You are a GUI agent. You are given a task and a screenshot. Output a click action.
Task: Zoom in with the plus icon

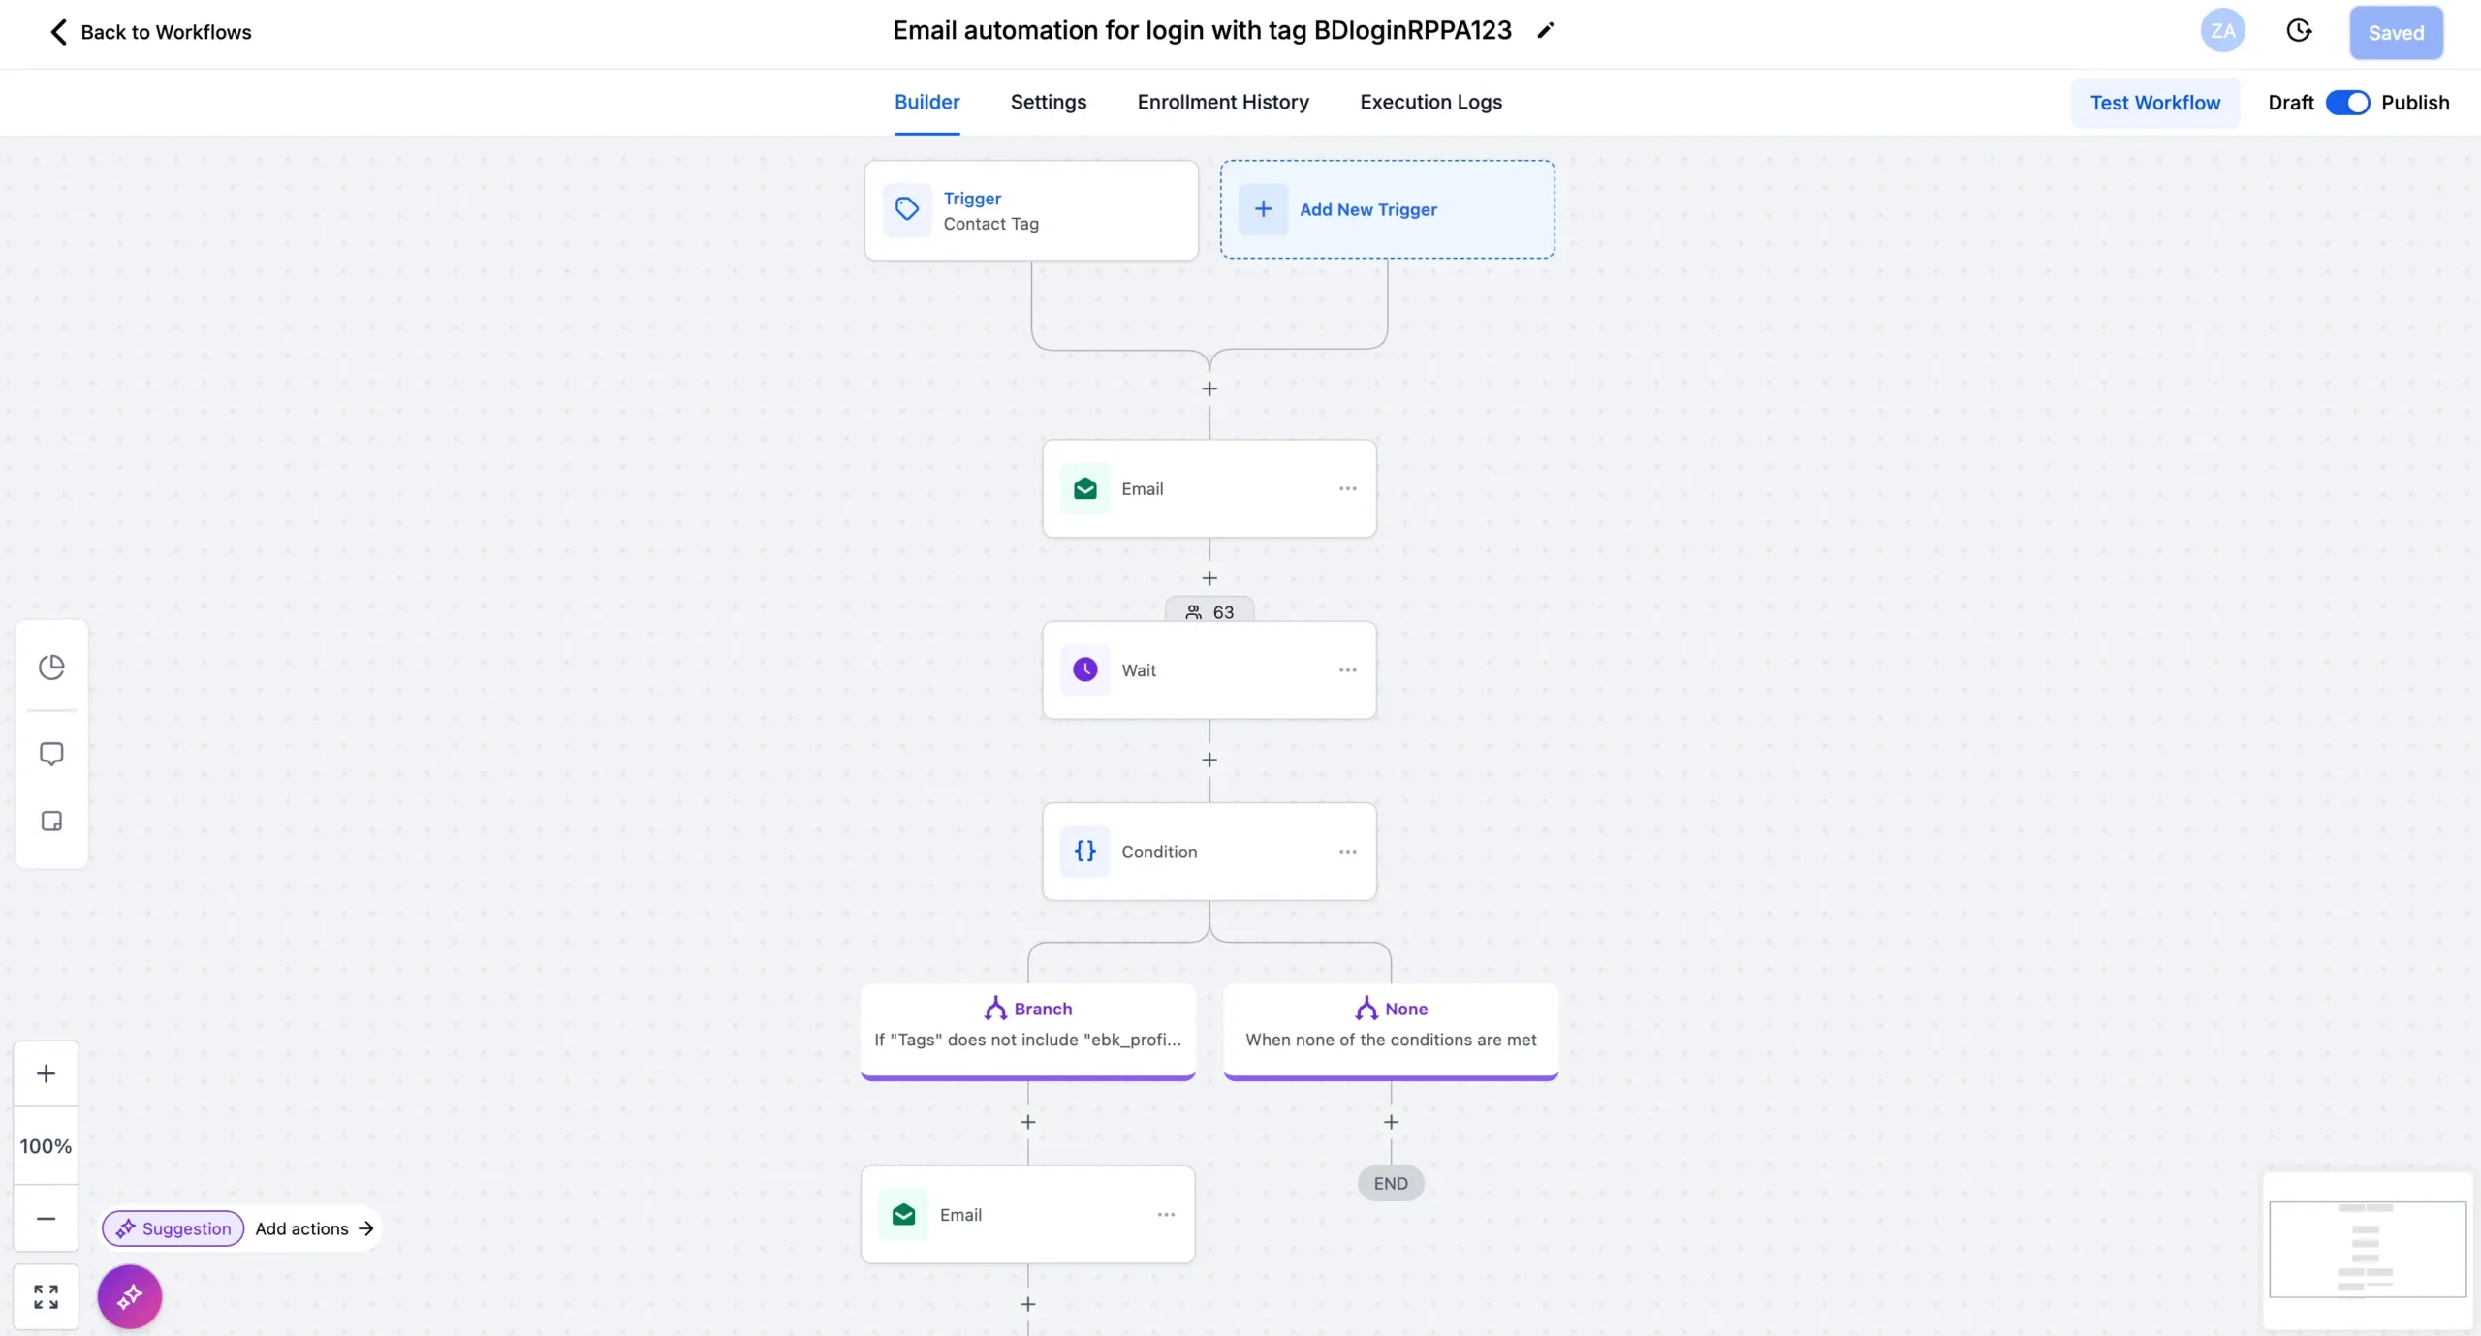46,1073
